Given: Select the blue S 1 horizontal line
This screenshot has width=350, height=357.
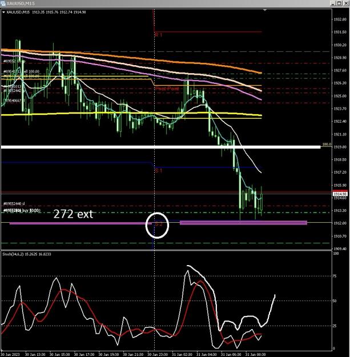Looking at the screenshot, I should (x=208, y=167).
